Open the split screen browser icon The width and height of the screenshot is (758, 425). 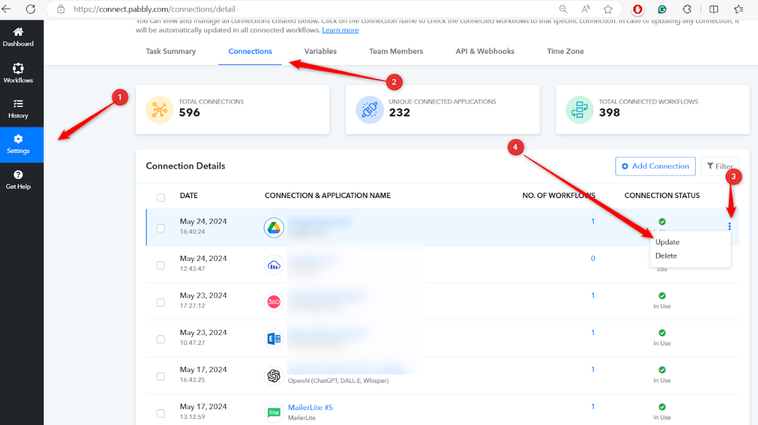(714, 9)
